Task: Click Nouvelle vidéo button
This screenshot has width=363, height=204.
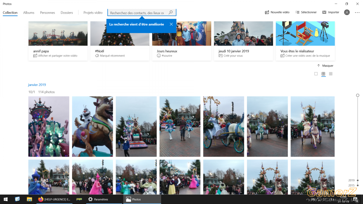Action: click(277, 12)
